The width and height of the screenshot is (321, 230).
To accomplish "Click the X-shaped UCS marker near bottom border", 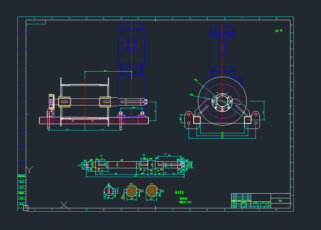I will pyautogui.click(x=64, y=205).
